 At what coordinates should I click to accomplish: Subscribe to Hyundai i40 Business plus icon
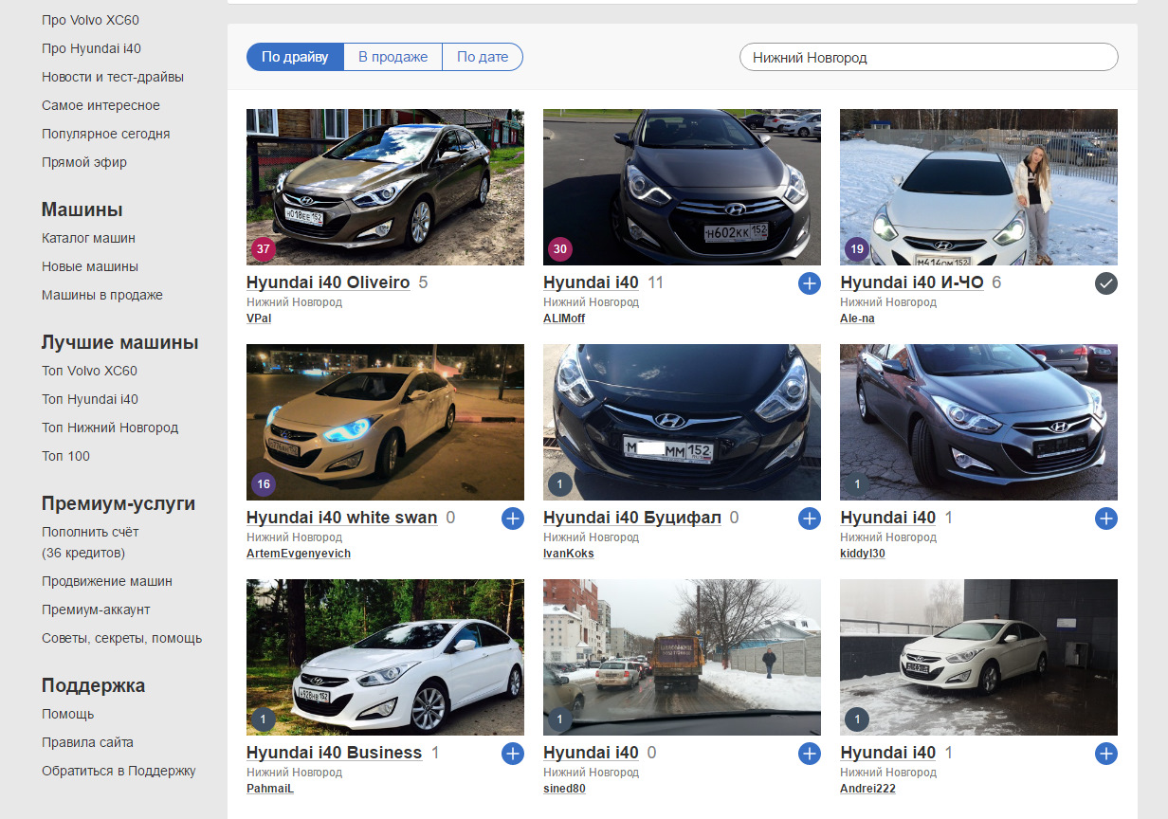(x=512, y=754)
